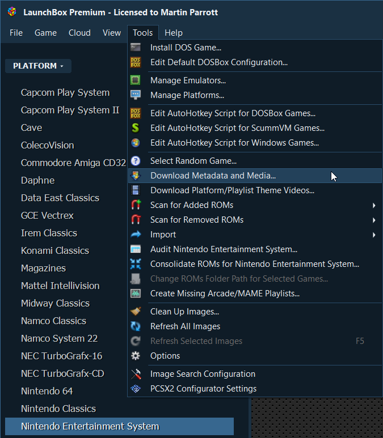Image resolution: width=383 pixels, height=438 pixels.
Task: Open the PCSX2 Configurator Settings label
Action: pos(203,389)
